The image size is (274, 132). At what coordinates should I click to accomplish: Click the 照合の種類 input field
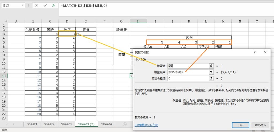click(188, 78)
